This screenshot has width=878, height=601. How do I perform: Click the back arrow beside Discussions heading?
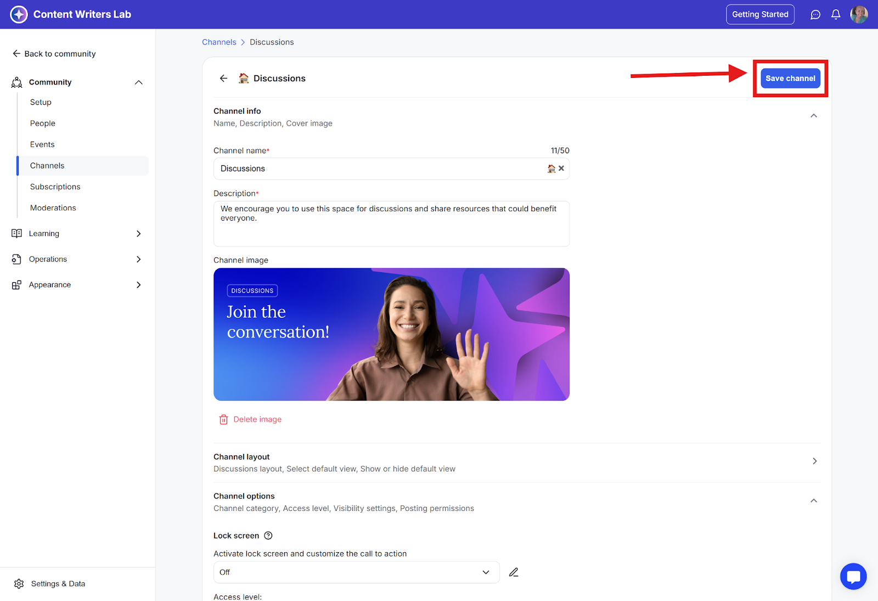223,78
